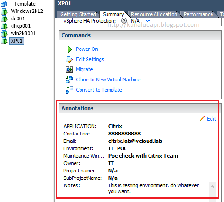Click the Owner value IT
Viewport: 224px width, 202px height.
click(111, 163)
